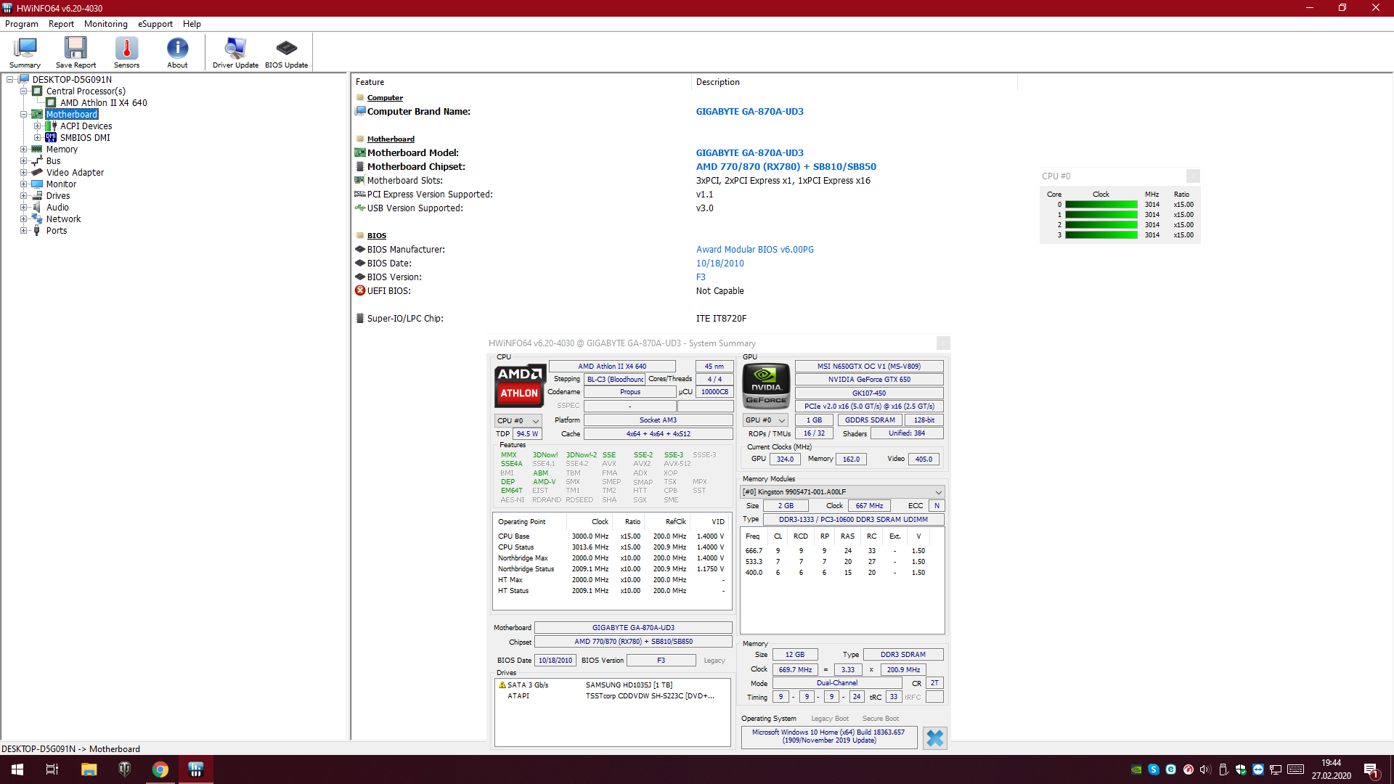Click the NVIDIA GeForce logo in System Summary

click(x=766, y=385)
